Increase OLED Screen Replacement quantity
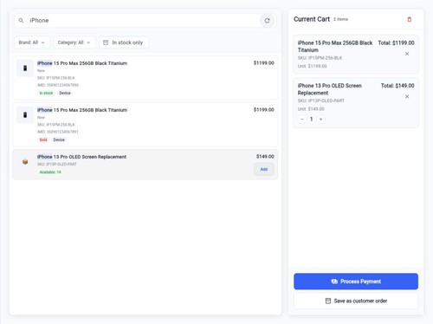 pyautogui.click(x=320, y=119)
